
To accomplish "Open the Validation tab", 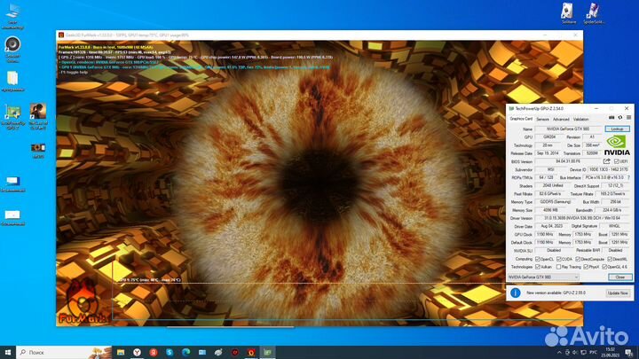I will pos(581,119).
